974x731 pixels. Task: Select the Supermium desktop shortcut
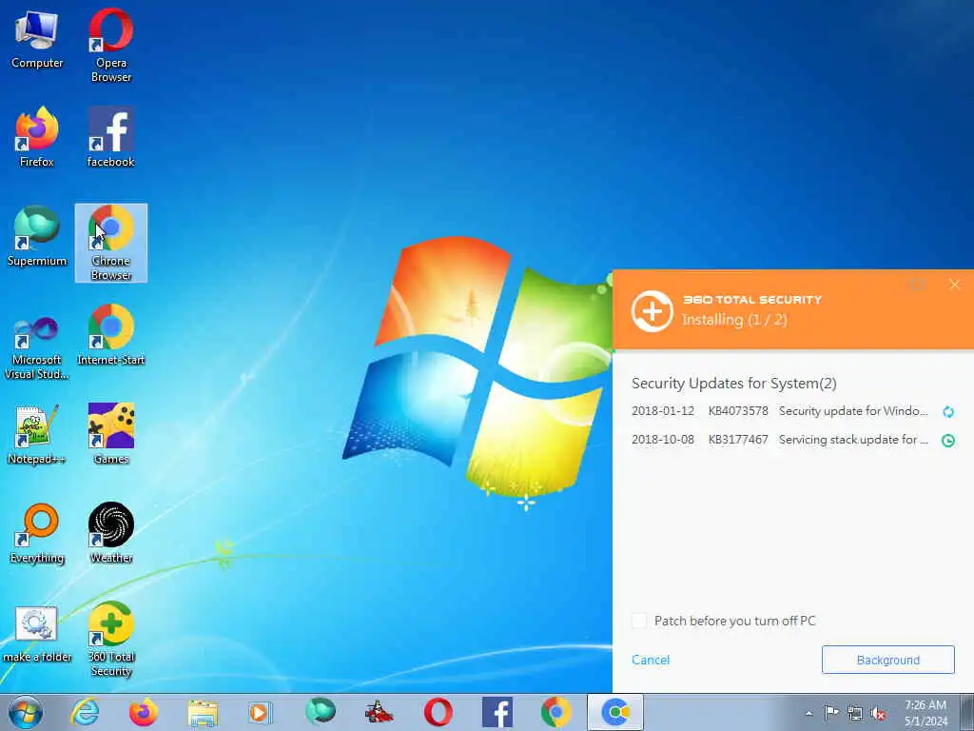click(37, 236)
